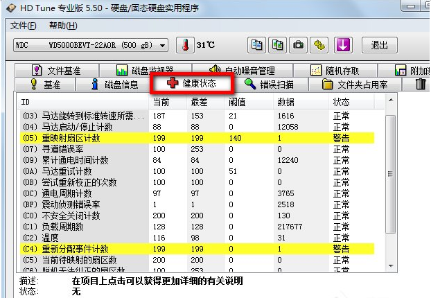Click data value 12240 in 09 row
431x298 pixels.
pos(288,160)
